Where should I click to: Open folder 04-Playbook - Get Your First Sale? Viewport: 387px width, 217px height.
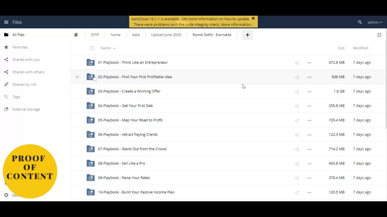point(125,106)
